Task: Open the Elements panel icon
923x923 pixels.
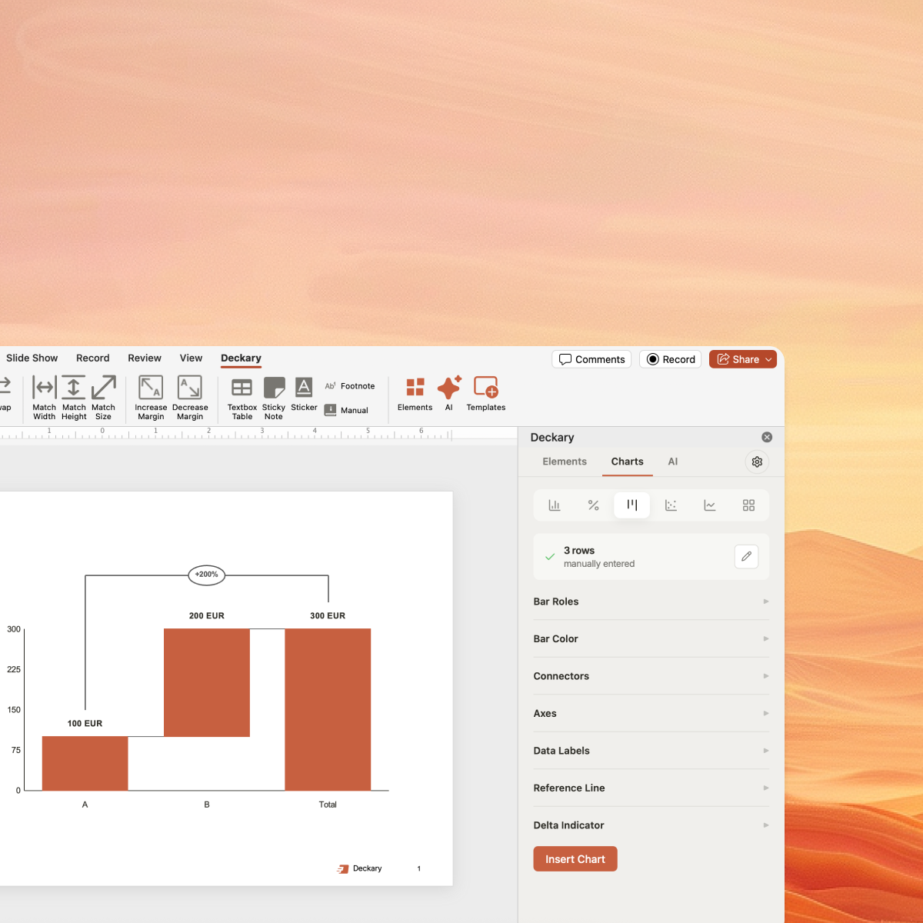Action: [x=415, y=393]
